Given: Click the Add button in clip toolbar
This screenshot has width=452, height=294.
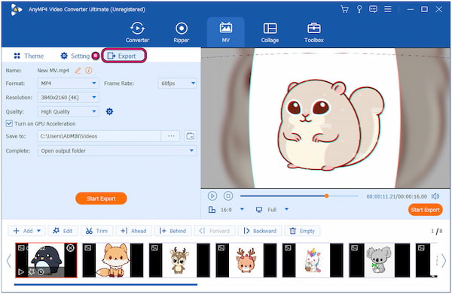Looking at the screenshot, I should pyautogui.click(x=23, y=231).
